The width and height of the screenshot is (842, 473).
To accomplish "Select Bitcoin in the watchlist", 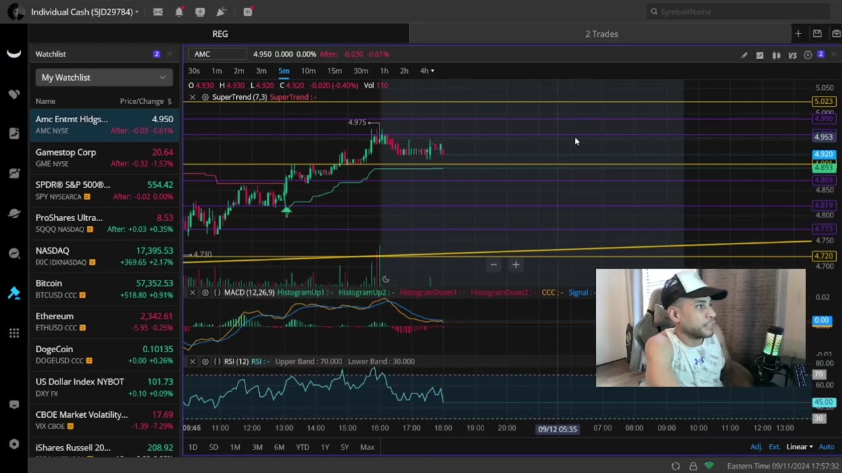I will pos(105,289).
